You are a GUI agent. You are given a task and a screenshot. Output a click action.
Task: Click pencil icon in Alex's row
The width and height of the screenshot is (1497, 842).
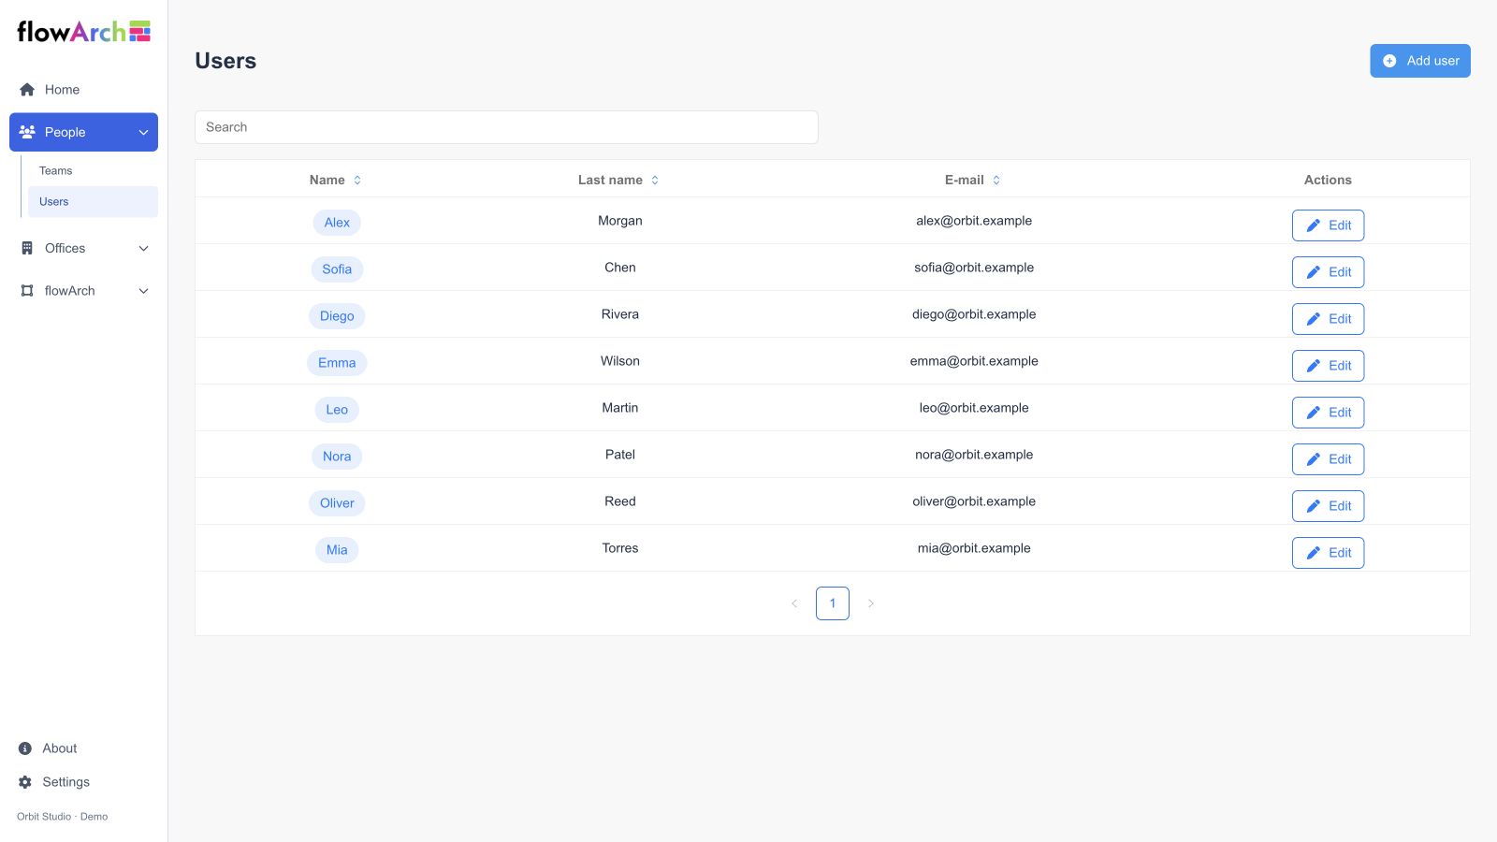(1314, 225)
